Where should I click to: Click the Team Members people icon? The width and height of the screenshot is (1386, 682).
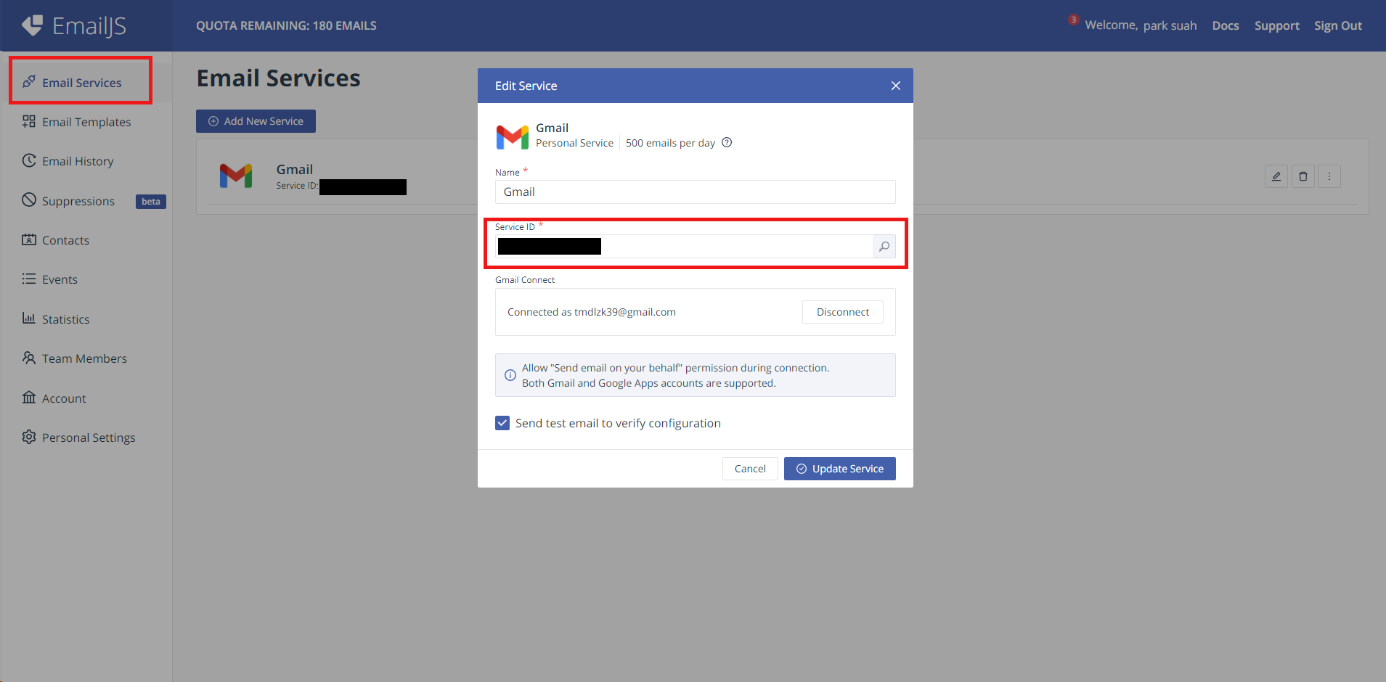coord(29,358)
